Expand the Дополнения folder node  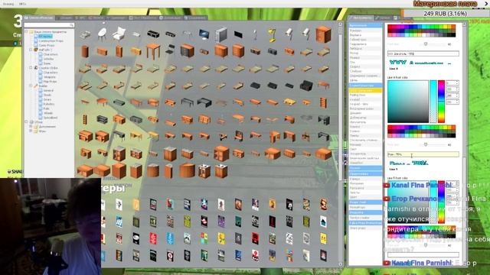coord(31,127)
